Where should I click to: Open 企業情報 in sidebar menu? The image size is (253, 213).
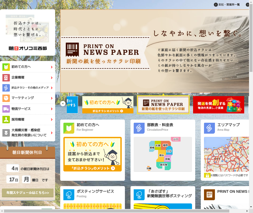(27, 78)
